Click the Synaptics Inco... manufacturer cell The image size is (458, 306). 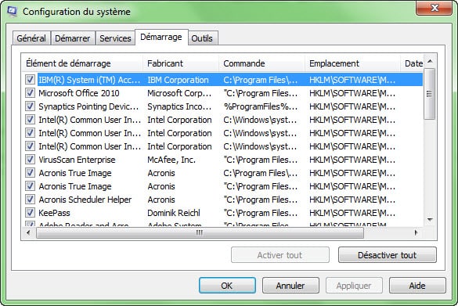[x=179, y=106]
